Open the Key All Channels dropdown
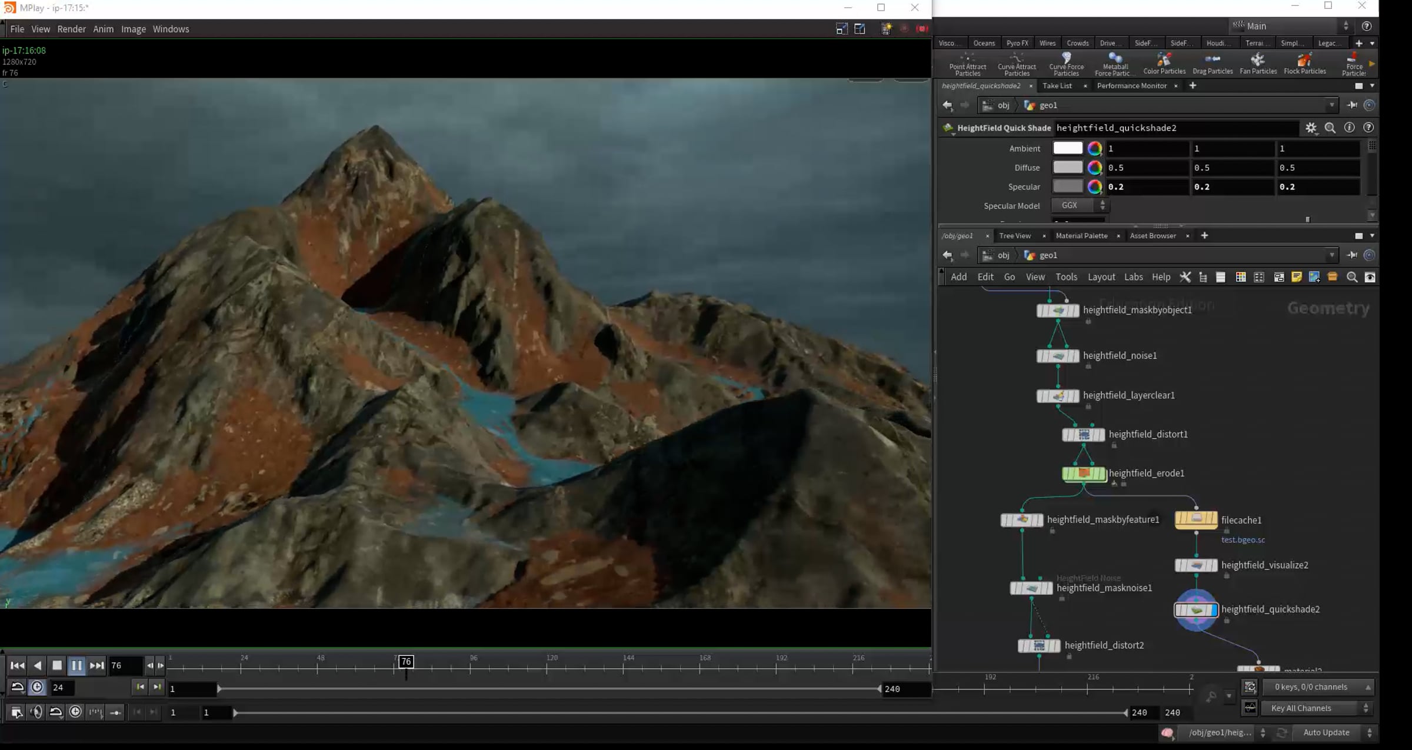The height and width of the screenshot is (750, 1412). [x=1317, y=708]
